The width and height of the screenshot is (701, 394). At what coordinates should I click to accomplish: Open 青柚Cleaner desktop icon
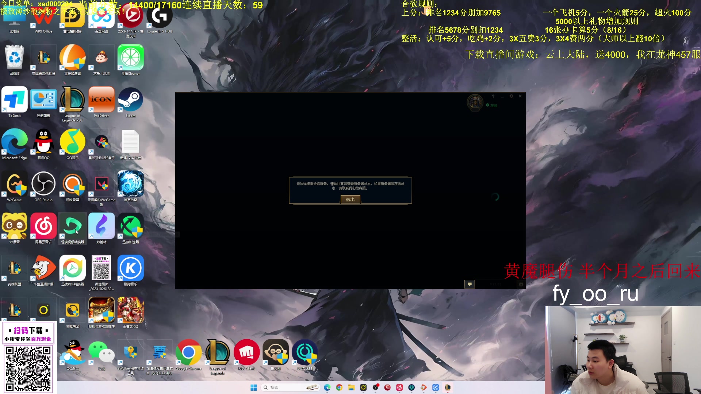[130, 60]
